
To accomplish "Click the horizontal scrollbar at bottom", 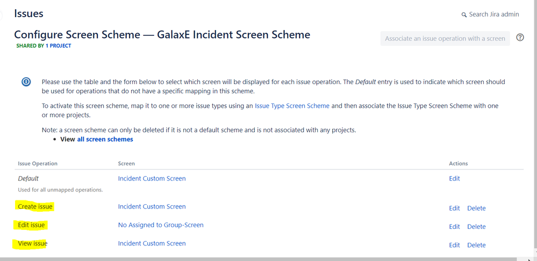I will pyautogui.click(x=258, y=259).
